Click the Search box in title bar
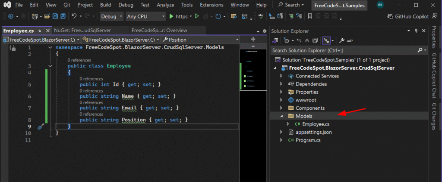The image size is (442, 182). point(291,5)
